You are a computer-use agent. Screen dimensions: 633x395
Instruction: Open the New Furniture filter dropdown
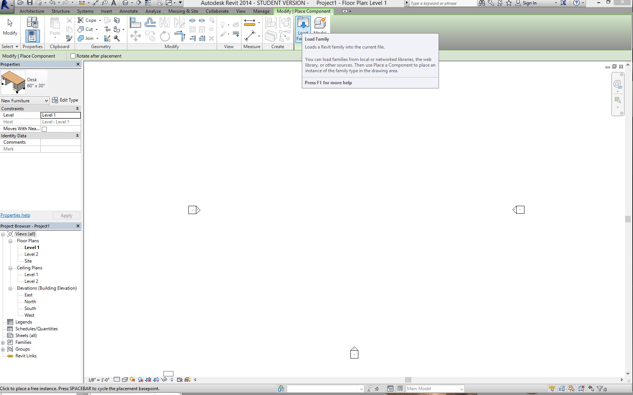25,101
